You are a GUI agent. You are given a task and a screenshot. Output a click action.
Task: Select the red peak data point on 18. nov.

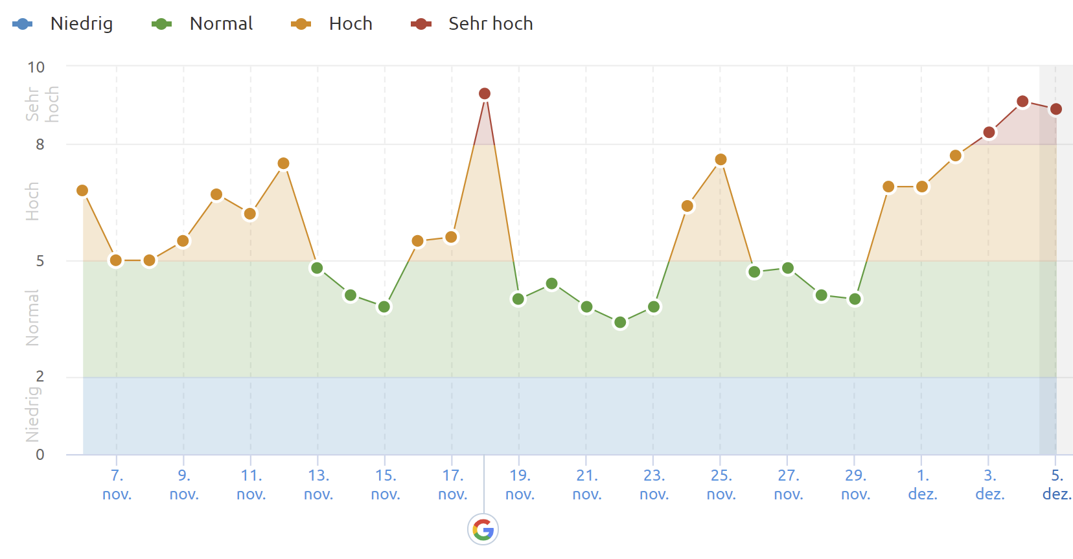(x=485, y=94)
